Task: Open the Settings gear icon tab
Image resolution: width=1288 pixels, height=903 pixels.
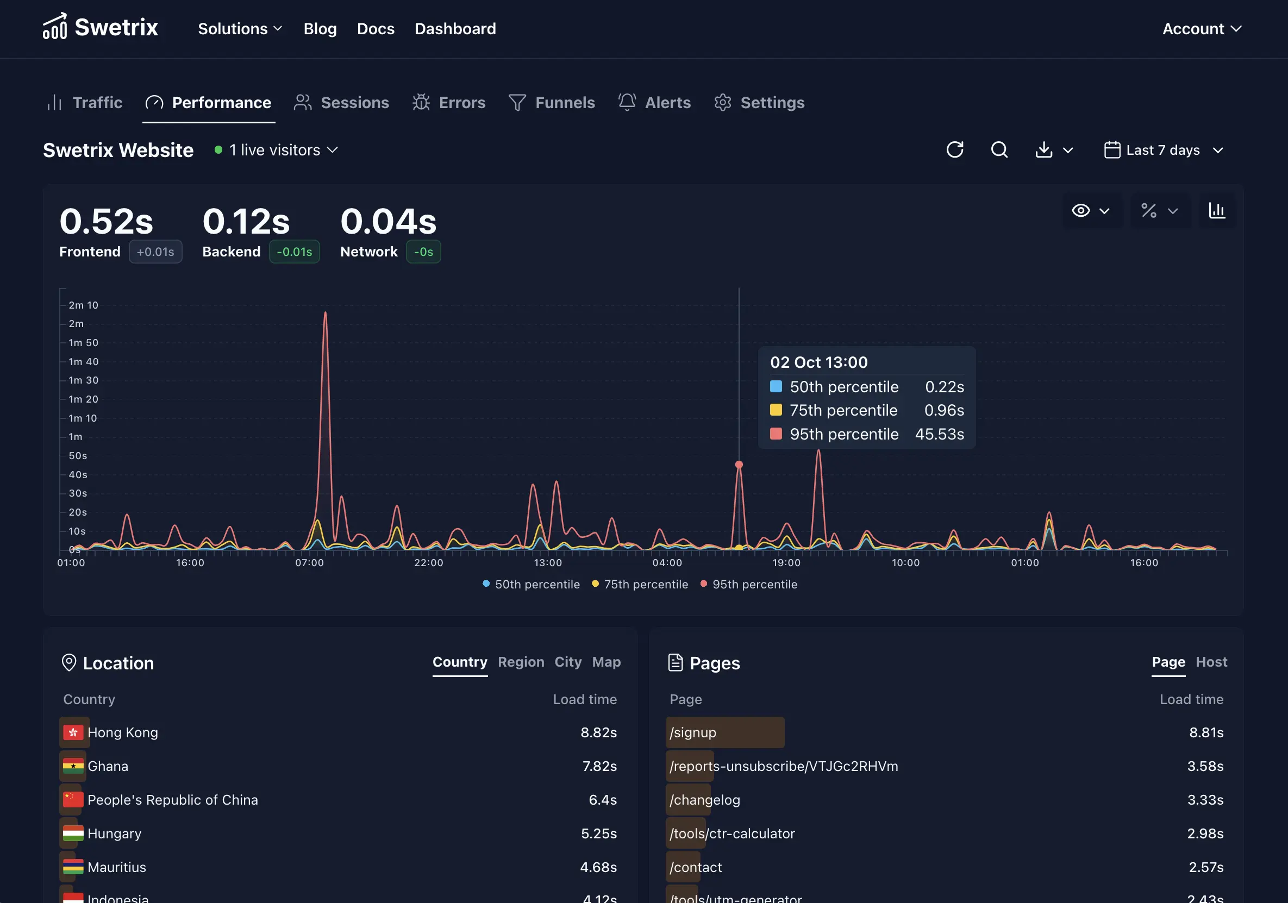Action: (x=759, y=103)
